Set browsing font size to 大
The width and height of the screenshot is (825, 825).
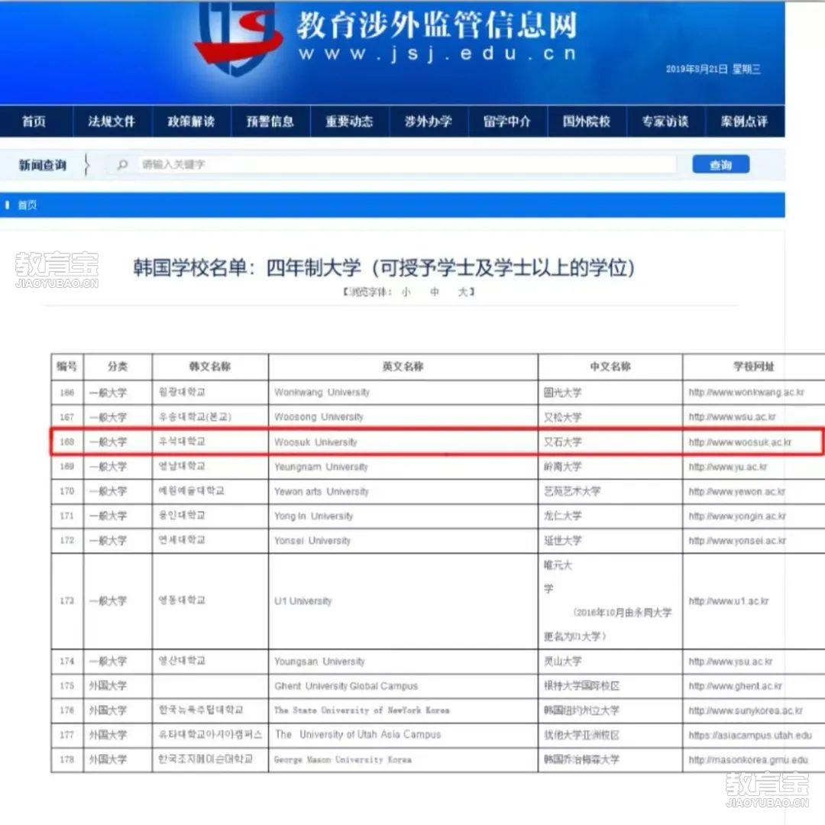[462, 292]
